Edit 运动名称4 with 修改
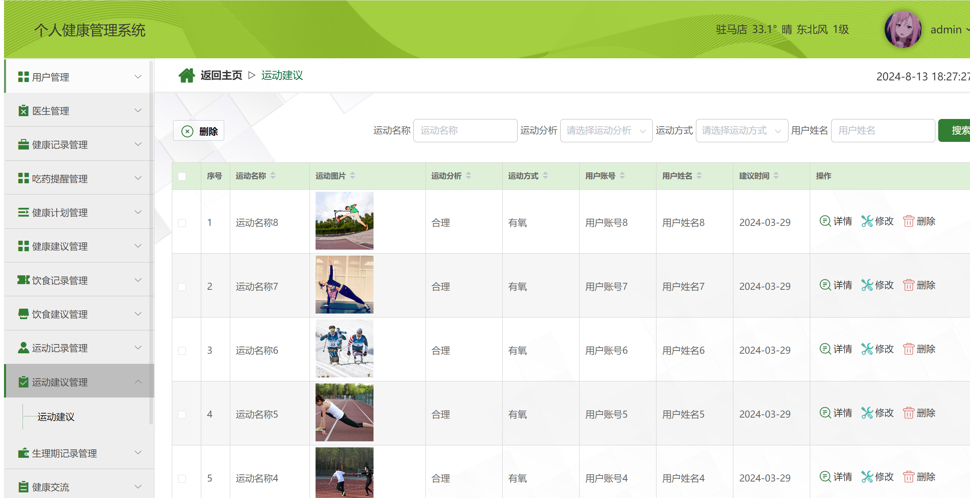Viewport: 970px width, 498px height. [877, 477]
